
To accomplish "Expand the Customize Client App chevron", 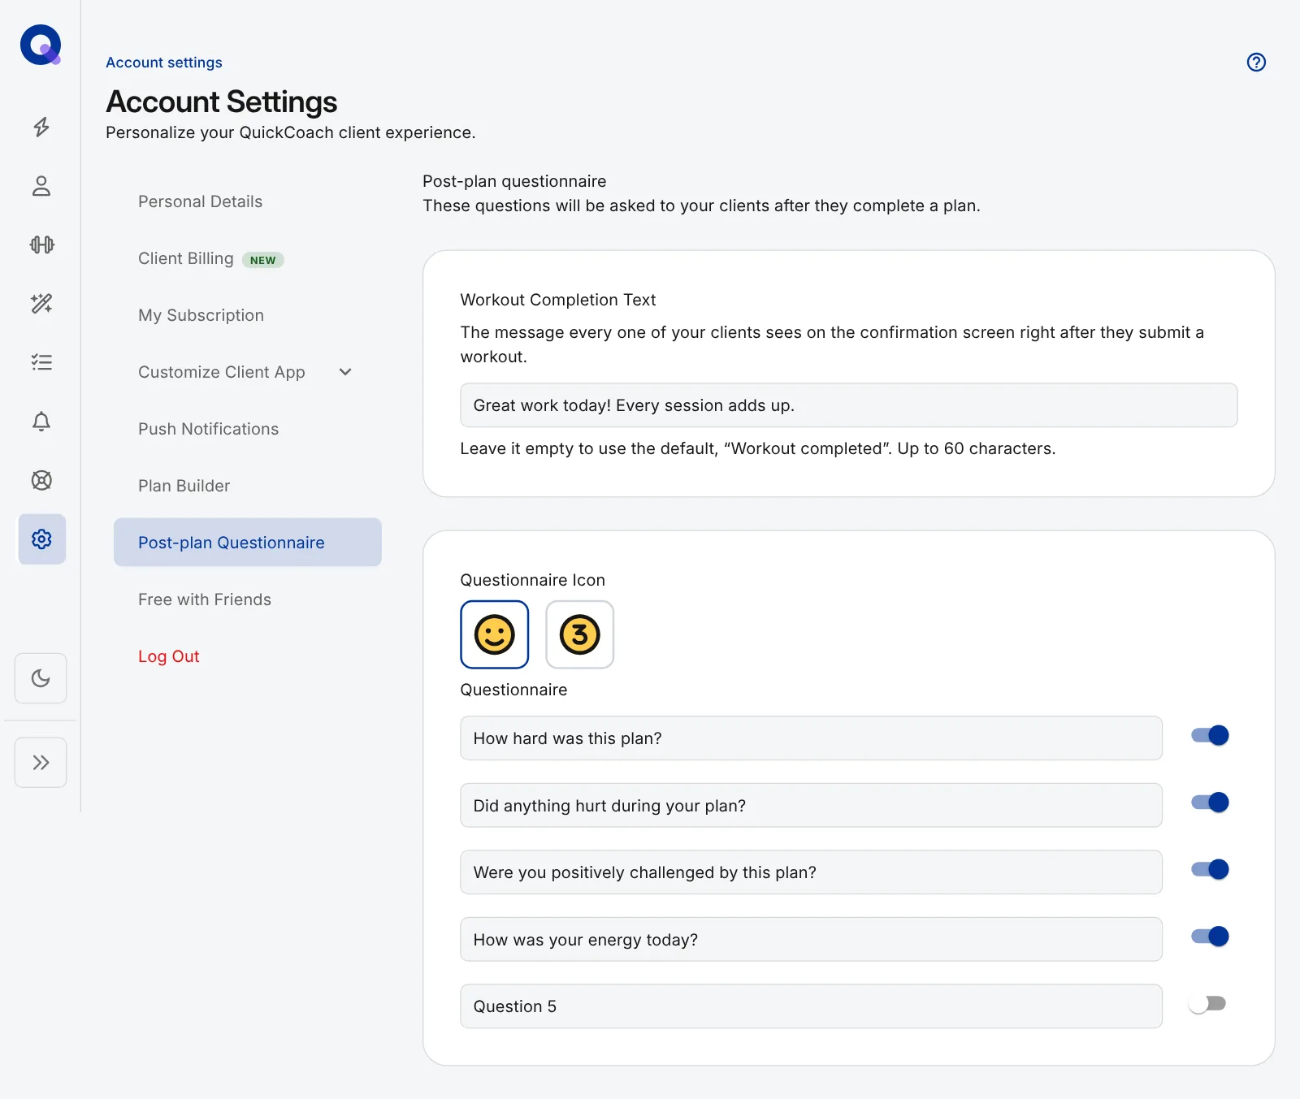I will coord(345,372).
